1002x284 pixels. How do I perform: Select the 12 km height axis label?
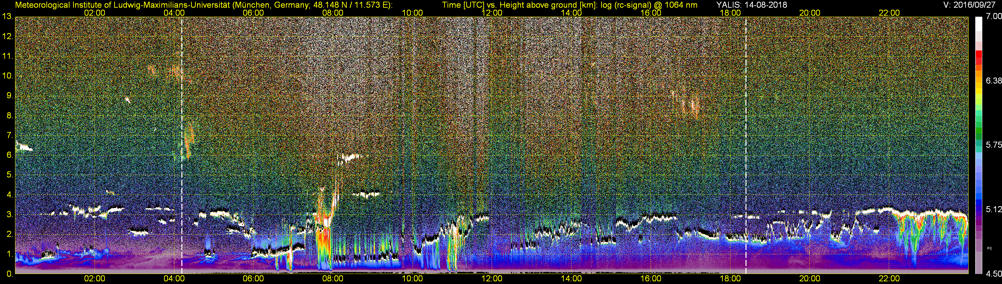[x=7, y=36]
